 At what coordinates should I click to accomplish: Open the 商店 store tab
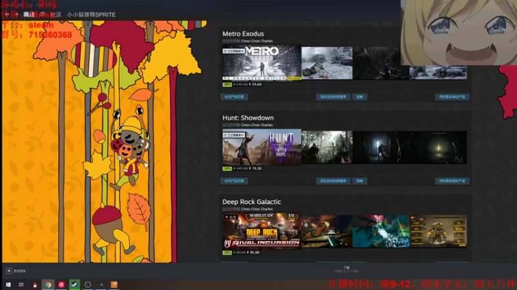[29, 14]
